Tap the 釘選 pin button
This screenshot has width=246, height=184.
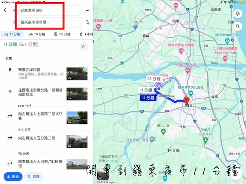33,177
